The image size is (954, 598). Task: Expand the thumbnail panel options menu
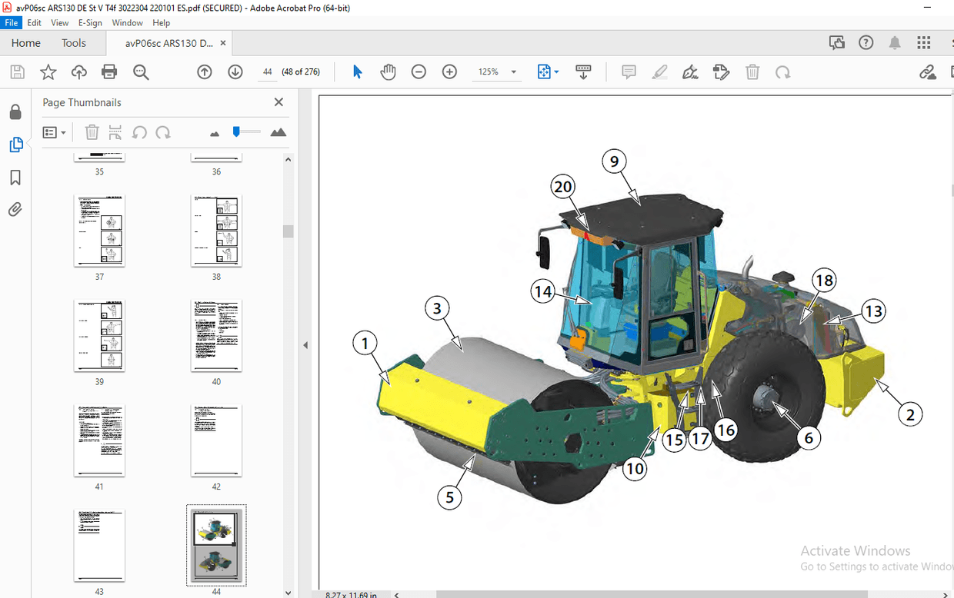pyautogui.click(x=54, y=131)
